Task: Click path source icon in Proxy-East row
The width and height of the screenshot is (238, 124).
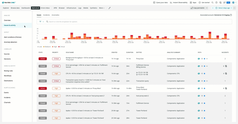Action: click(199, 59)
